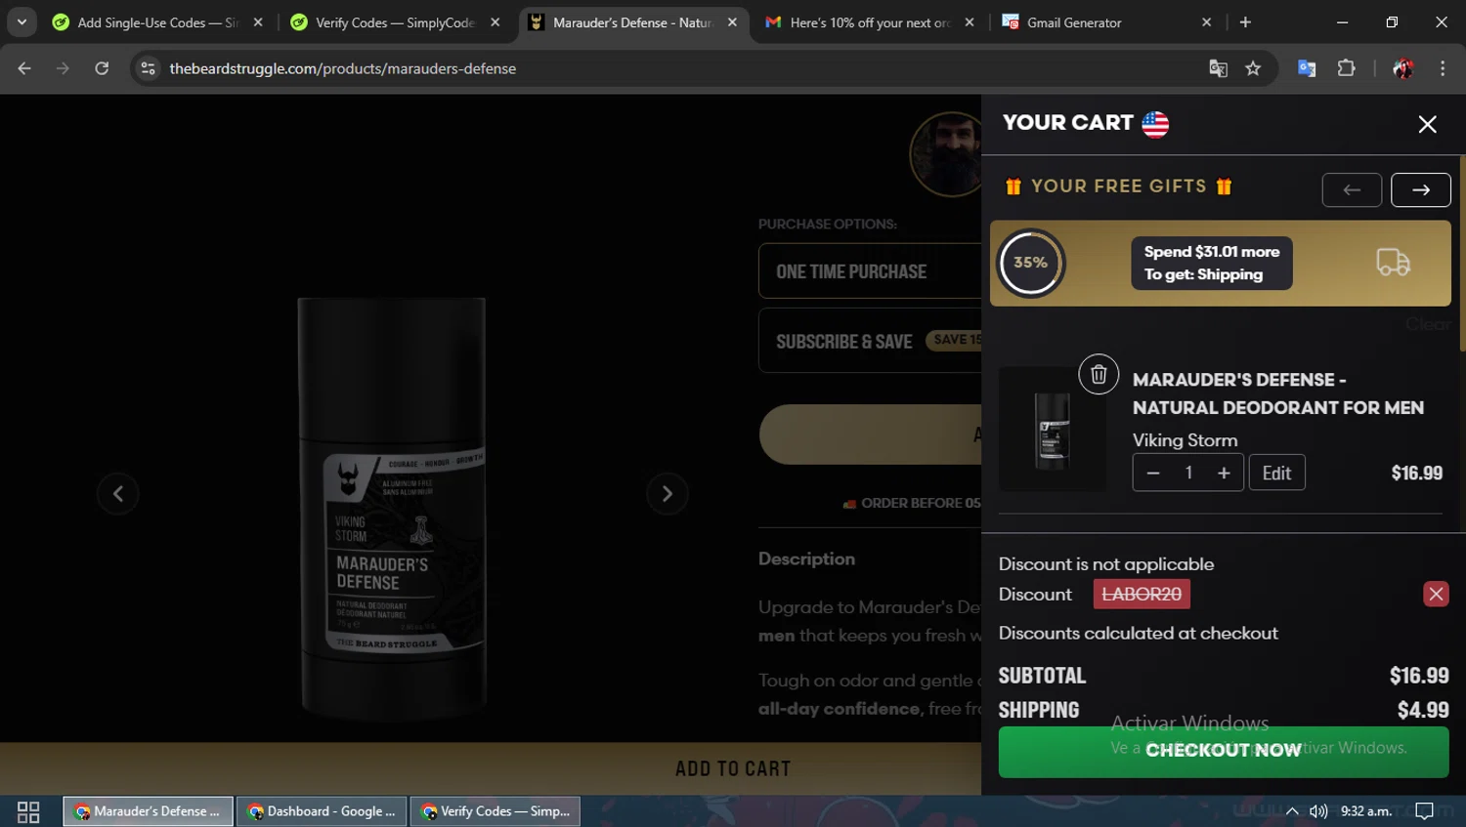Translate this page icon

point(1218,68)
